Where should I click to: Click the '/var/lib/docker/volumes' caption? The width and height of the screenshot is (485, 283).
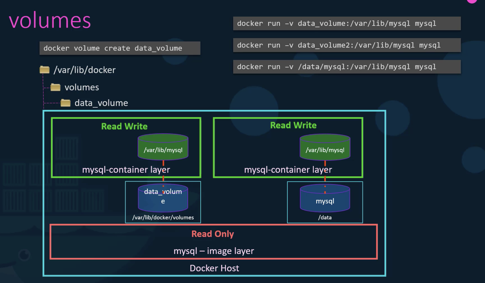pos(163,218)
